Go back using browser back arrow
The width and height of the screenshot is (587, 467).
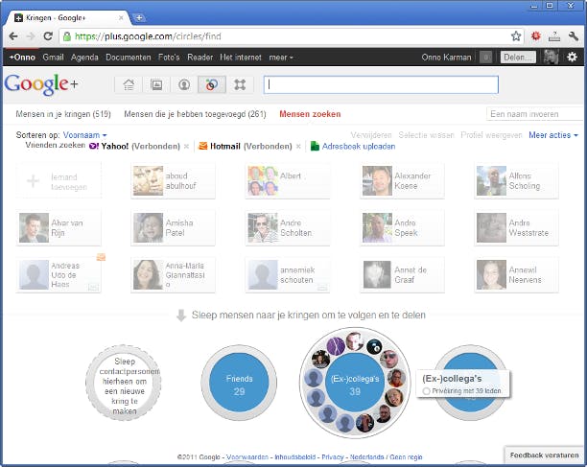(13, 36)
